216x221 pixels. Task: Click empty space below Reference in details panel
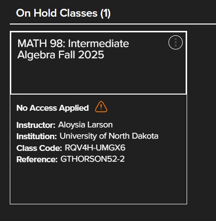point(98,184)
